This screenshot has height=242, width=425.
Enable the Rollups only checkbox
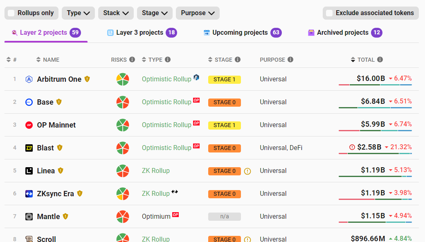(x=11, y=13)
